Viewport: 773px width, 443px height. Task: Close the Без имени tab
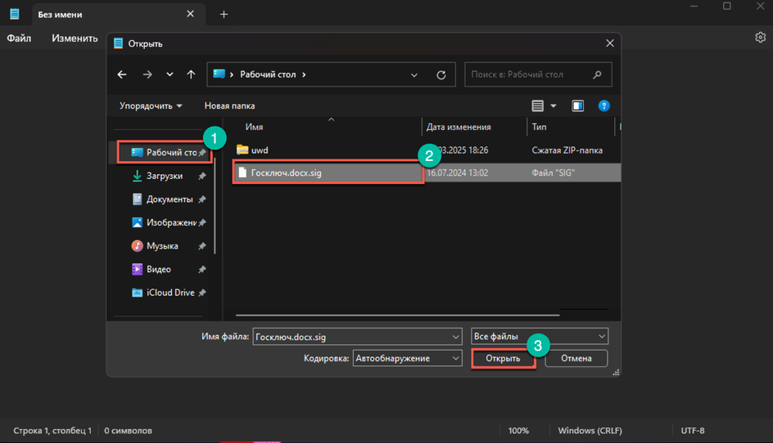click(x=190, y=14)
